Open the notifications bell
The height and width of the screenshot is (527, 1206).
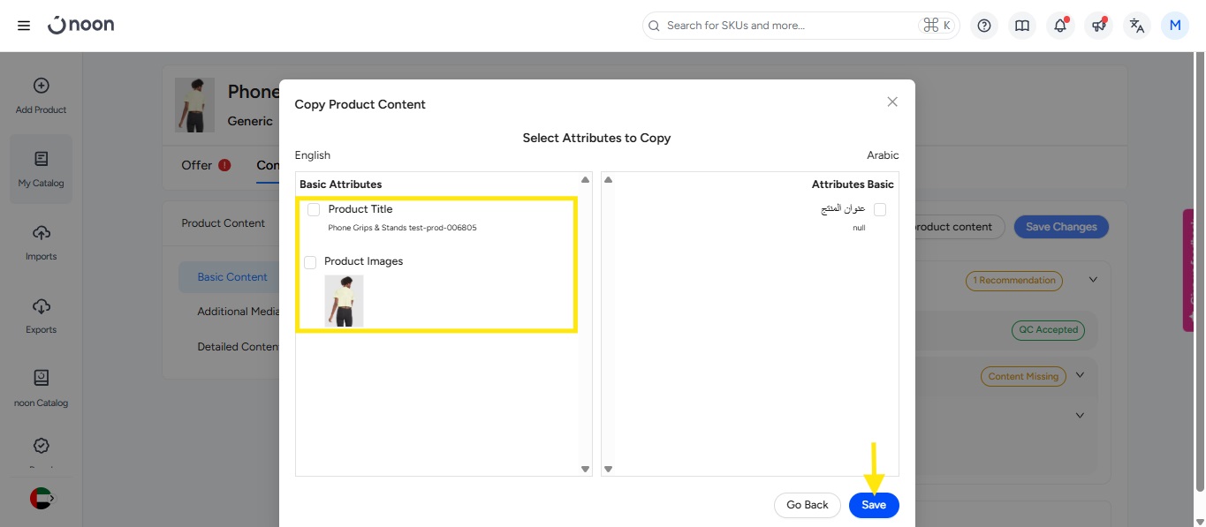[x=1060, y=26]
